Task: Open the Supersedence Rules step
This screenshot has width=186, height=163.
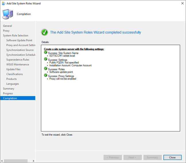Action: pyautogui.click(x=18, y=60)
